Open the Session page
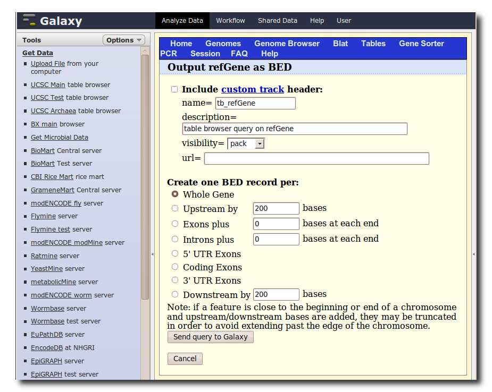 [x=205, y=54]
